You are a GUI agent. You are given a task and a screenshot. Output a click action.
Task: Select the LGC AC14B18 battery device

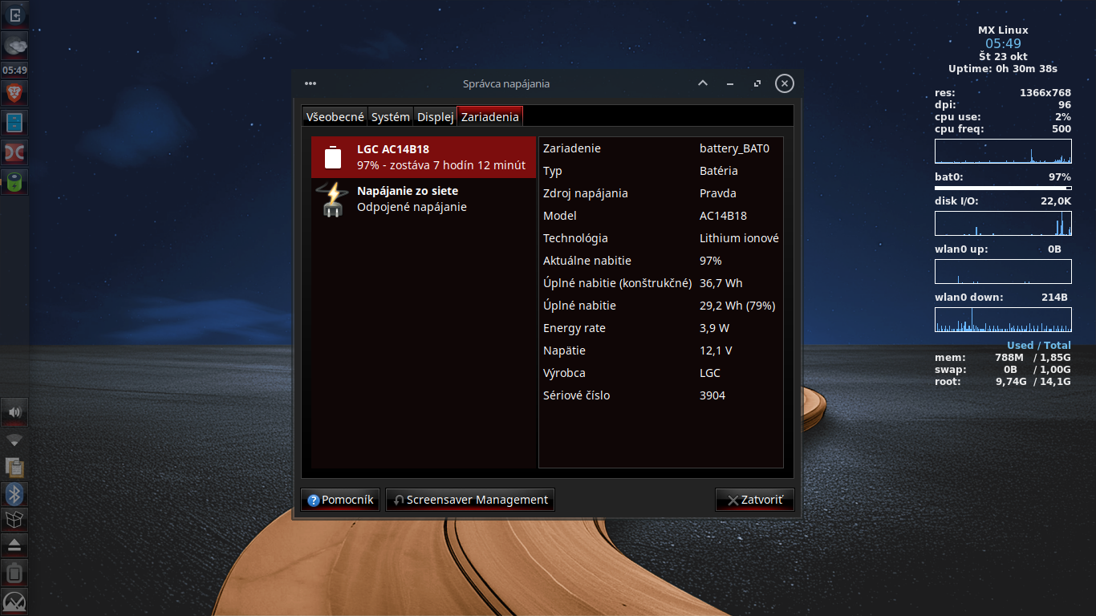point(424,157)
